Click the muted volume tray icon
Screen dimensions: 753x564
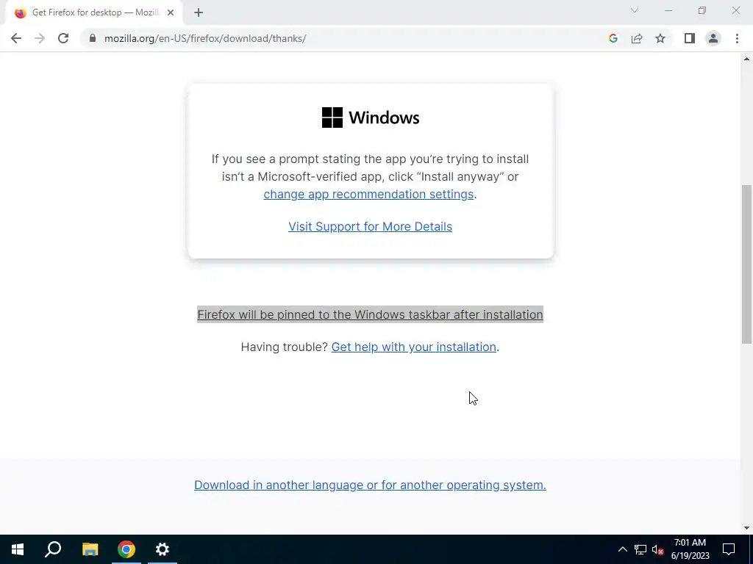coord(658,549)
